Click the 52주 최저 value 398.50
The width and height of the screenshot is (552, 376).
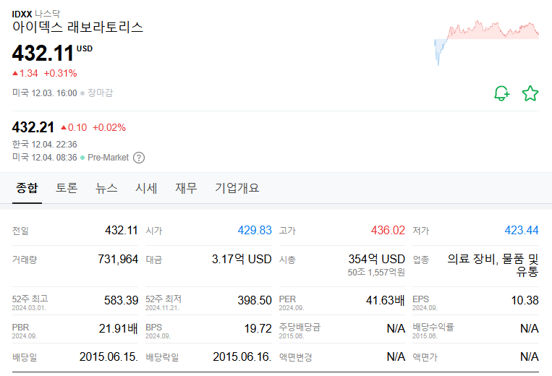coord(255,300)
